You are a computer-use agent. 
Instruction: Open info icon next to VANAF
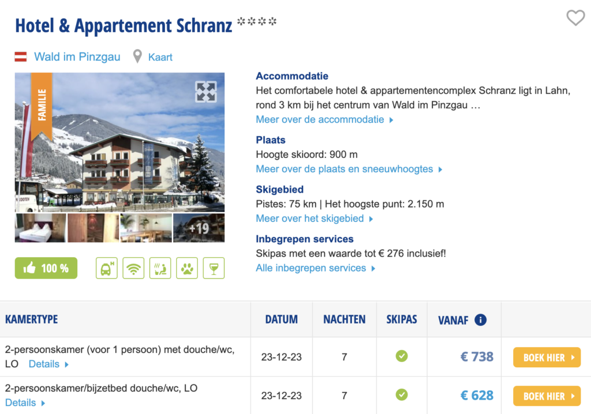[480, 320]
